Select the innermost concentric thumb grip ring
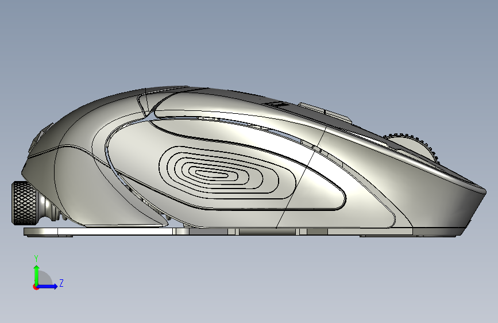 click(211, 174)
